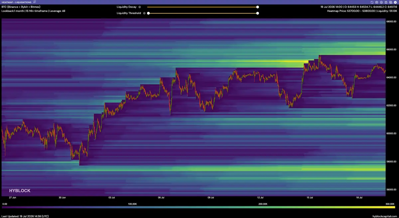This screenshot has height=218, width=399.
Task: Click the Liquidity Threshold left slider handle
Action: (x=148, y=13)
